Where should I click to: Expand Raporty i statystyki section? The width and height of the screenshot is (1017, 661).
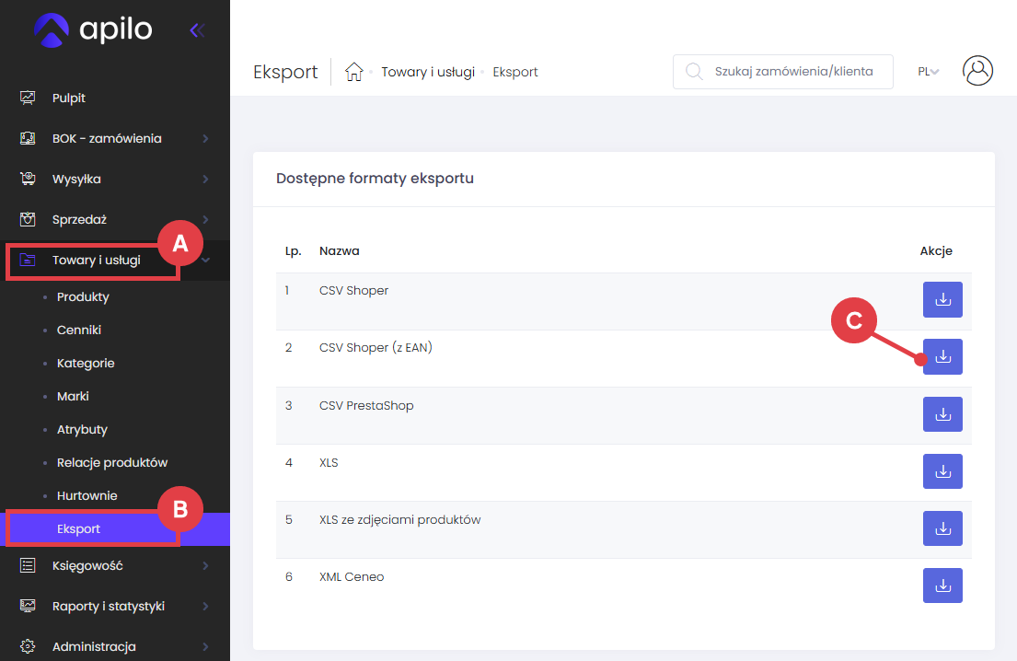point(109,607)
